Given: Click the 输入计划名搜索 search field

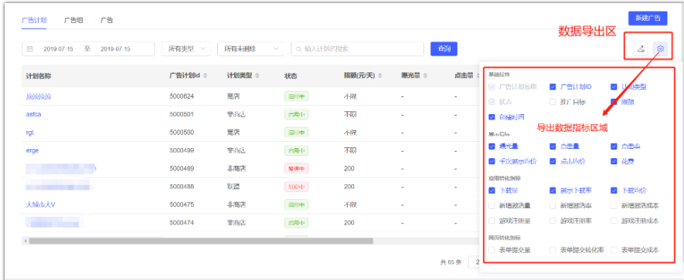Looking at the screenshot, I should [x=357, y=49].
